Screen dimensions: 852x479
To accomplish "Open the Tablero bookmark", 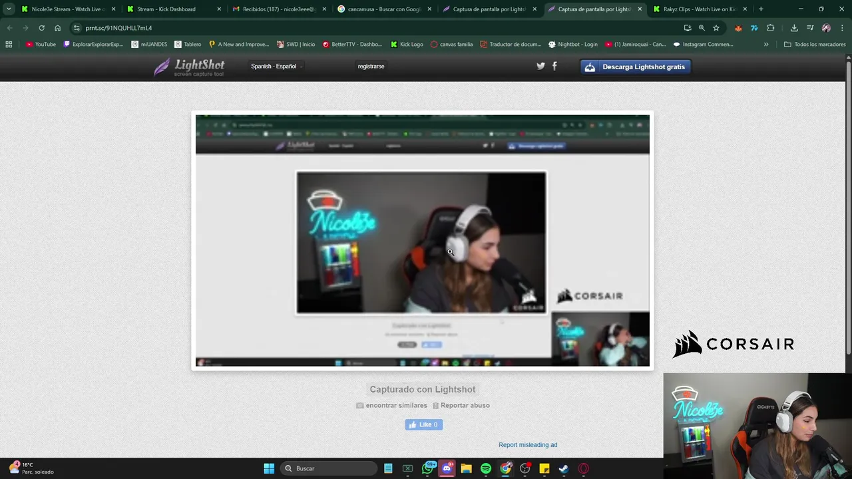I will coord(188,45).
